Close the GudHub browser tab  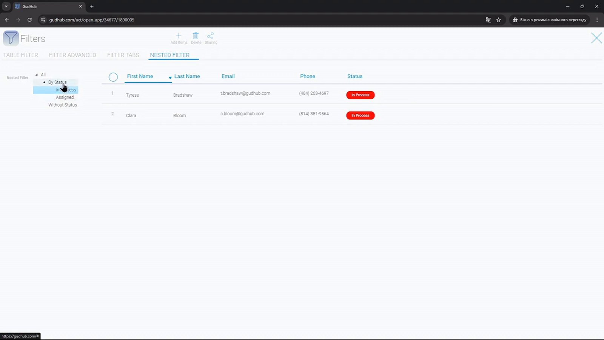click(80, 6)
